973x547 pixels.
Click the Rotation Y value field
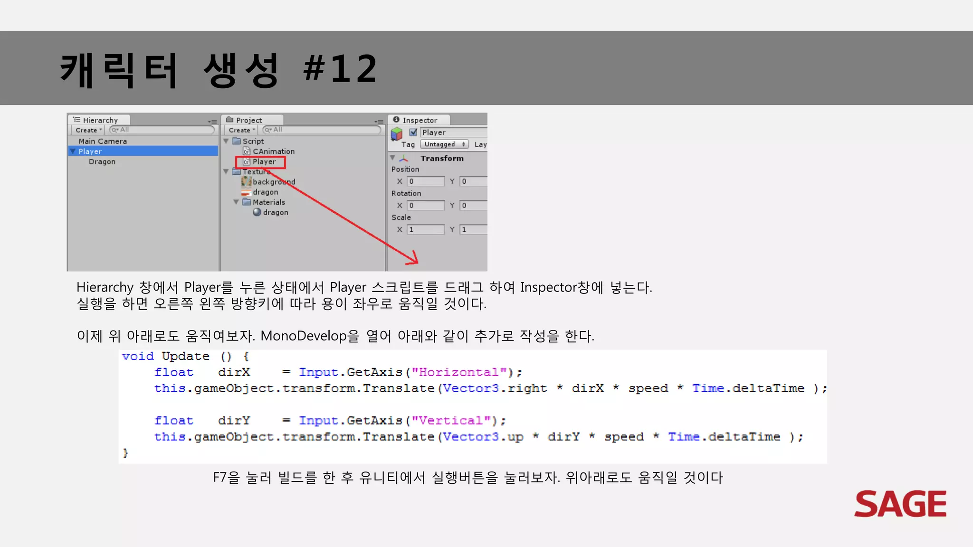coord(474,206)
